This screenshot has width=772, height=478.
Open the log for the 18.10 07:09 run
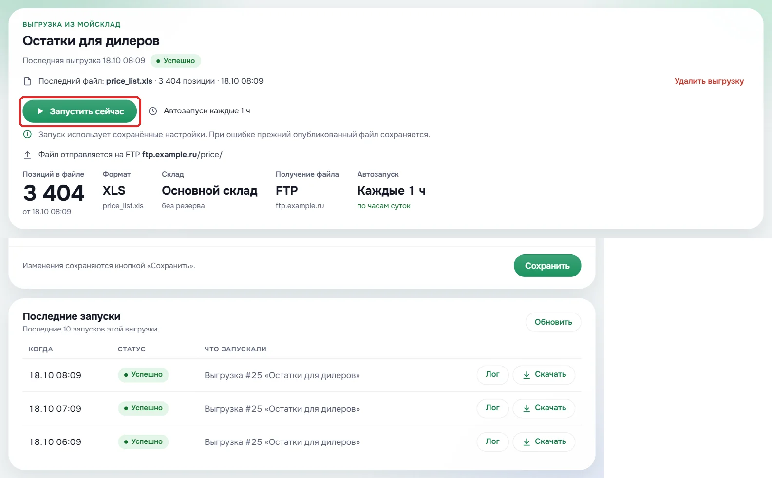click(492, 408)
